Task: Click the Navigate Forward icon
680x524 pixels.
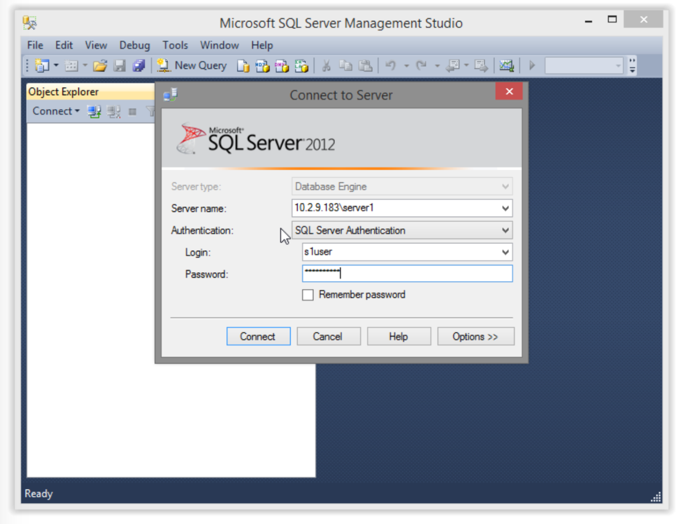Action: click(x=481, y=66)
